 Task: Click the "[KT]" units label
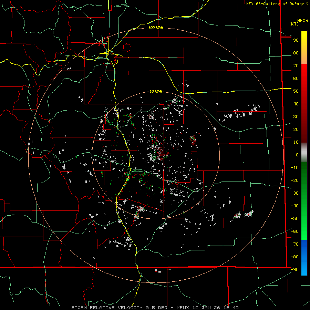(294, 24)
